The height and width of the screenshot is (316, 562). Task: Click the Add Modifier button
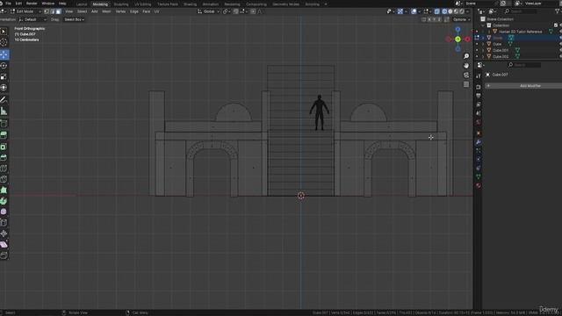523,86
